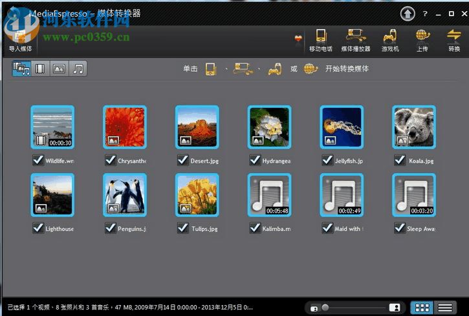Click the Upload (上传) globe icon
This screenshot has width=469, height=316.
coord(422,36)
